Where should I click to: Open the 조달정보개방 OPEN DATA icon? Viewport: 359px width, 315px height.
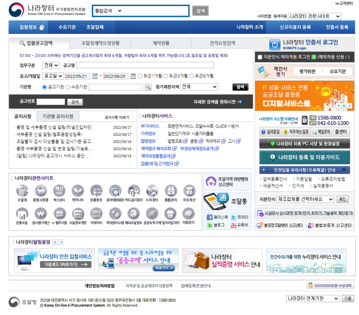pyautogui.click(x=78, y=214)
